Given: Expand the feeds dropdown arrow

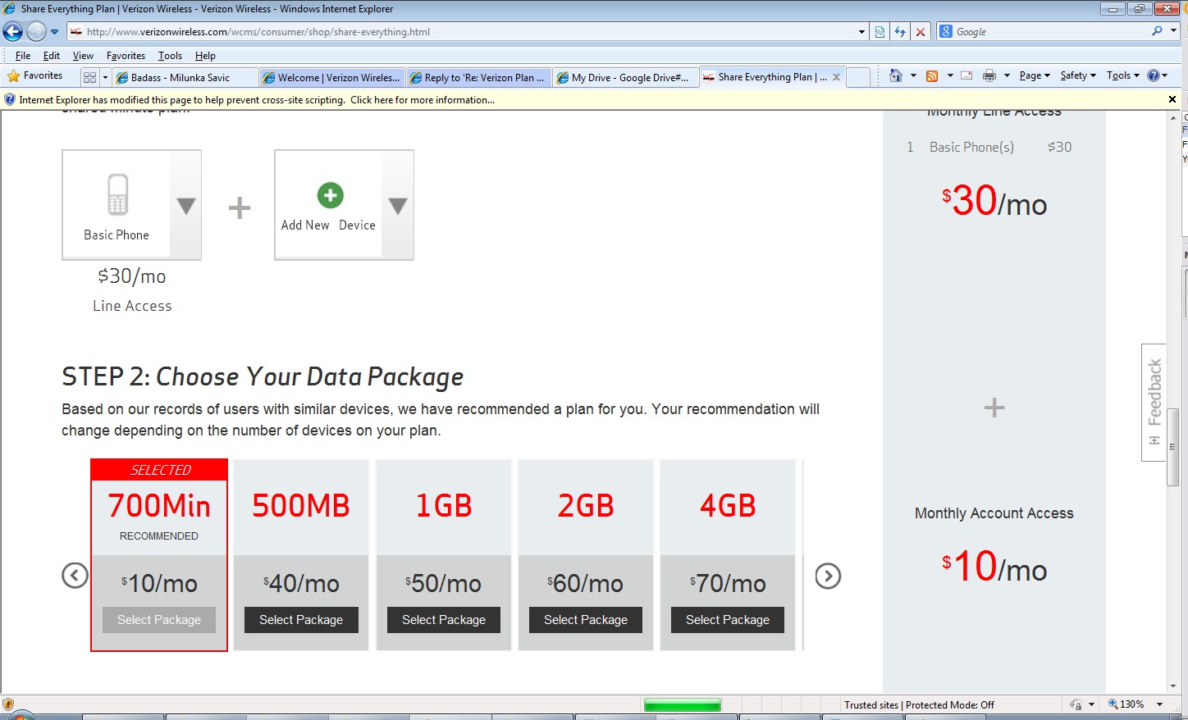Looking at the screenshot, I should 950,75.
